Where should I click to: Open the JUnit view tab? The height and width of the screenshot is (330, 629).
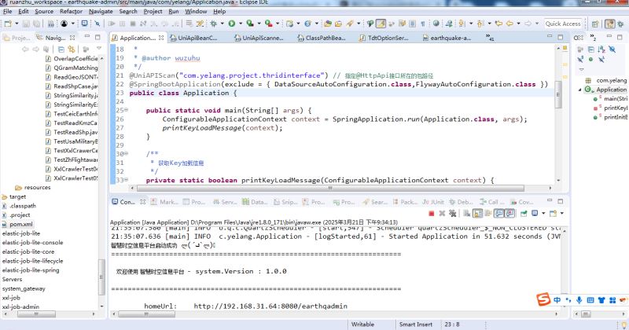(x=433, y=202)
